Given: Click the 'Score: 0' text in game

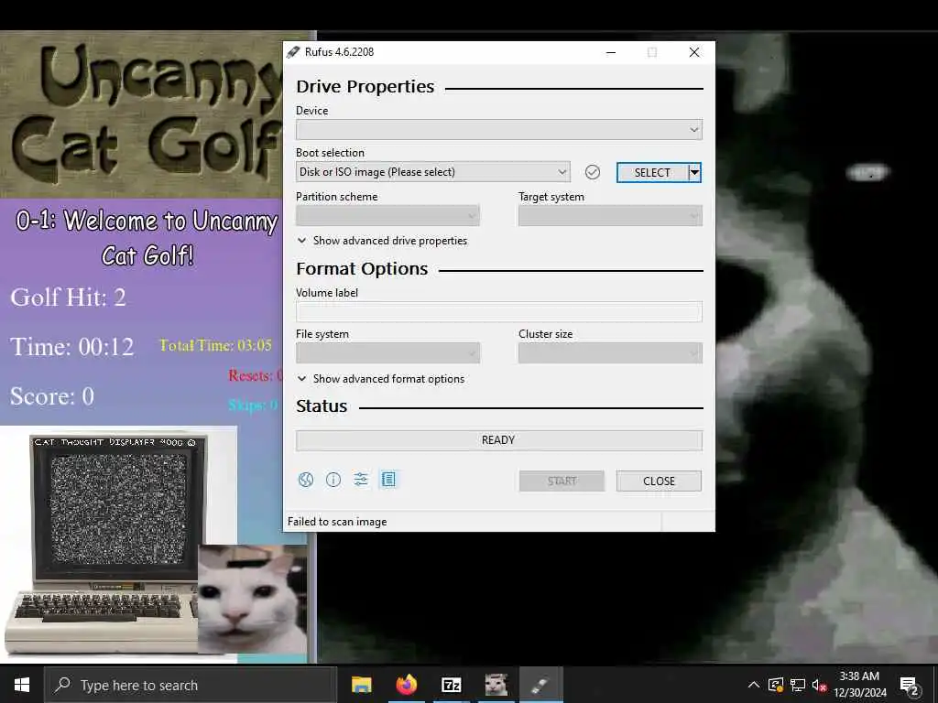Looking at the screenshot, I should pos(52,396).
